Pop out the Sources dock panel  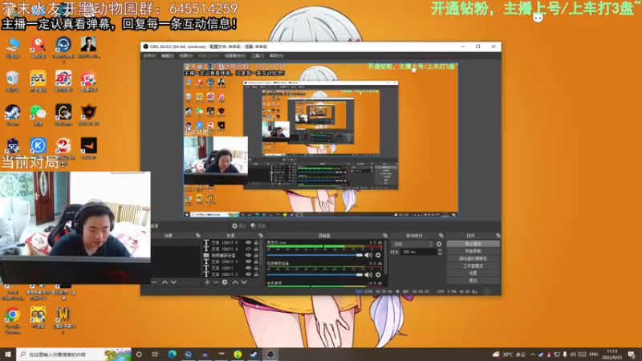tap(261, 236)
